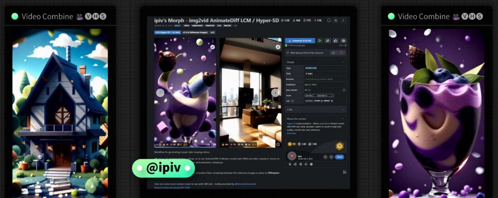Go to the previous gallery image
This screenshot has height=198, width=498.
[x=160, y=93]
